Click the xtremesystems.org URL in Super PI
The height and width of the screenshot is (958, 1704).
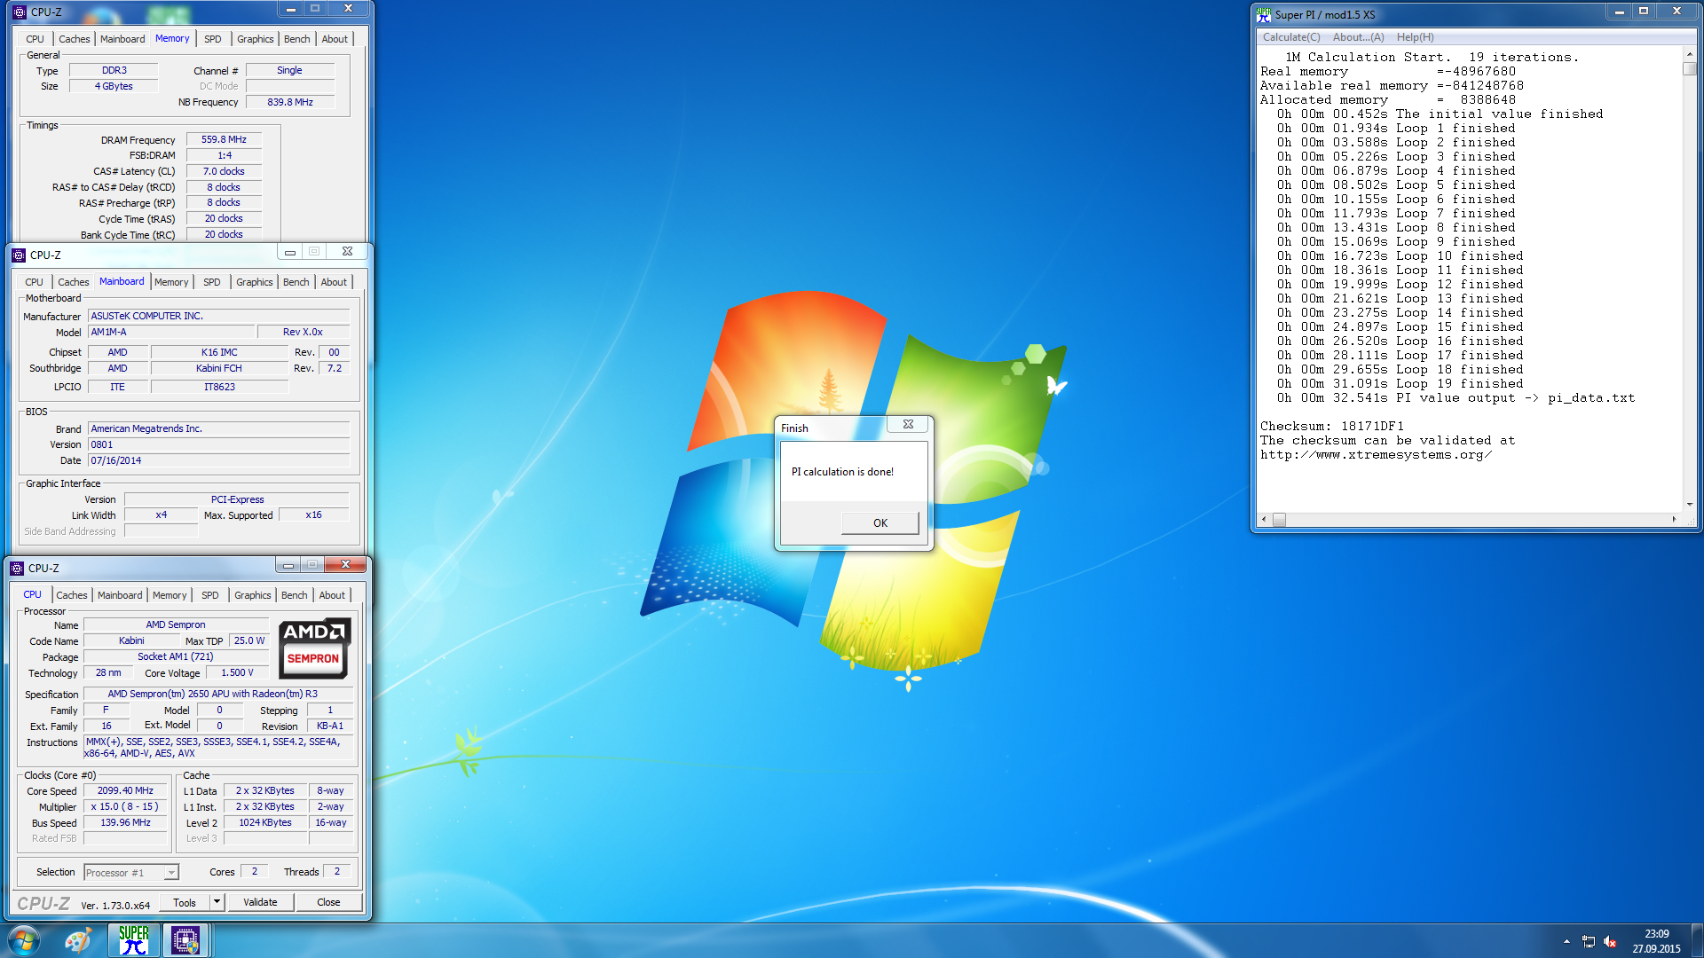click(x=1376, y=454)
